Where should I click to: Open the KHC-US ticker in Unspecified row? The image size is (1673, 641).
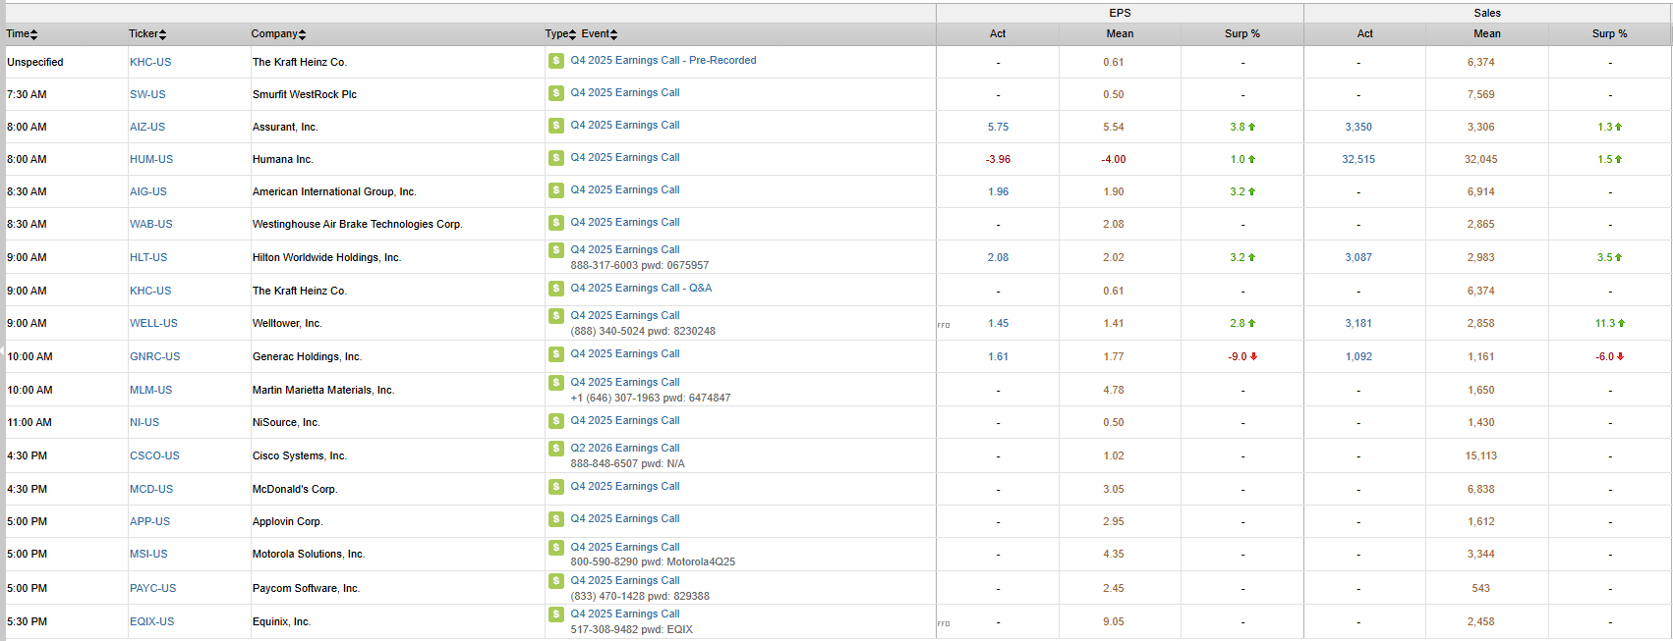tap(150, 62)
